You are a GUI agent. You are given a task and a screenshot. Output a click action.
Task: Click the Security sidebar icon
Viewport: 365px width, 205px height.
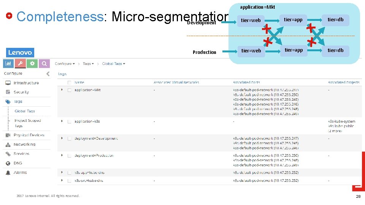[8, 92]
